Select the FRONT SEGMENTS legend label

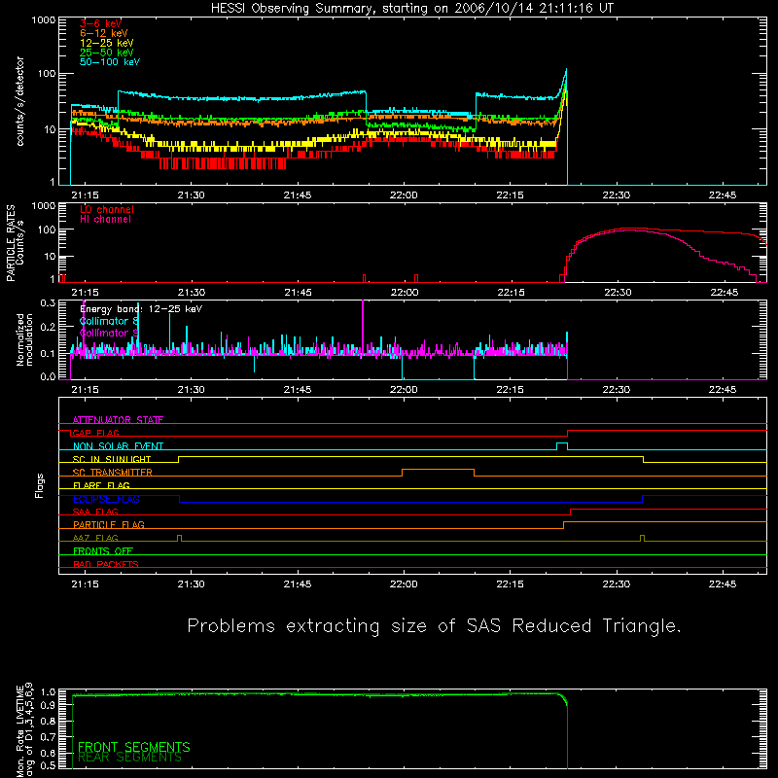pyautogui.click(x=134, y=747)
